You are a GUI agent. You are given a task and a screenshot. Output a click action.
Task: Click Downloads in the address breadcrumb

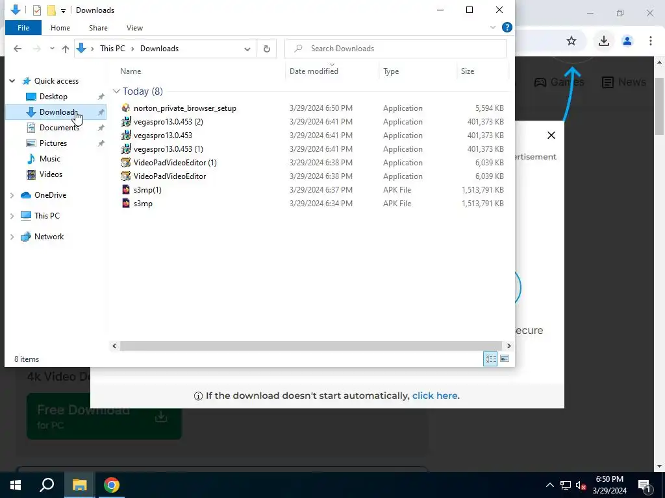pyautogui.click(x=160, y=49)
